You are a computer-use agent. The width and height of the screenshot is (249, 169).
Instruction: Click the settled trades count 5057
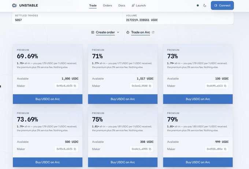point(18,20)
